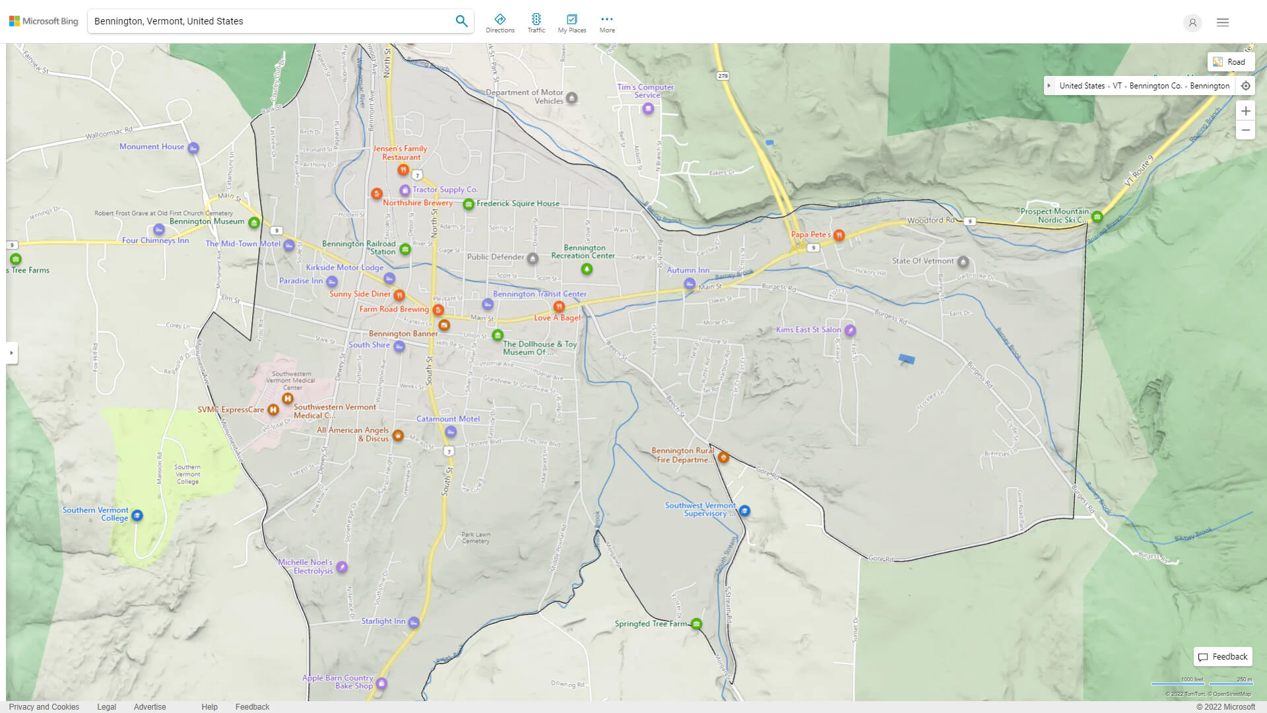Click the Feedback button on the map
Screen dimensions: 1267x713
tap(1223, 656)
